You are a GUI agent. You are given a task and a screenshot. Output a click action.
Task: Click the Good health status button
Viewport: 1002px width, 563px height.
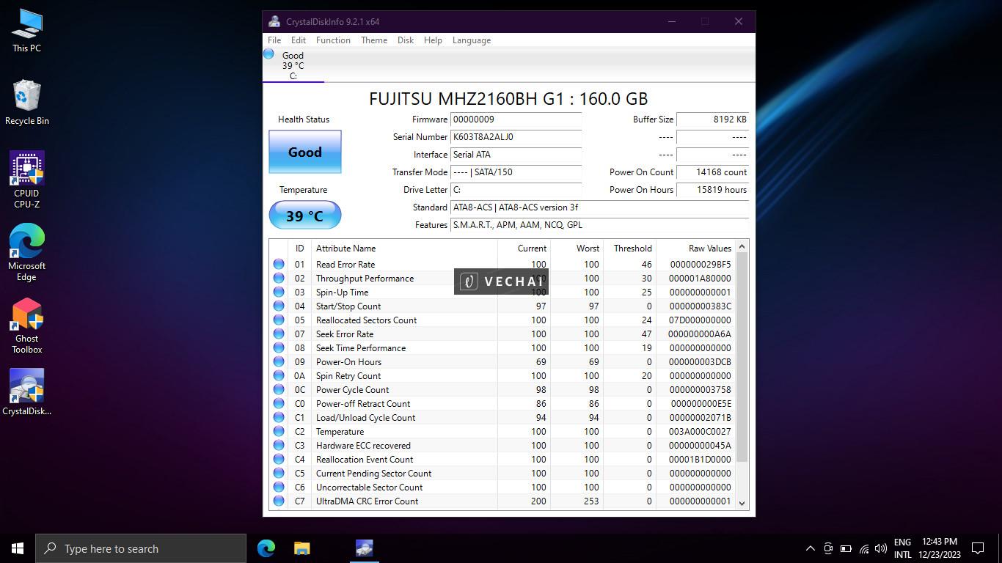tap(305, 152)
